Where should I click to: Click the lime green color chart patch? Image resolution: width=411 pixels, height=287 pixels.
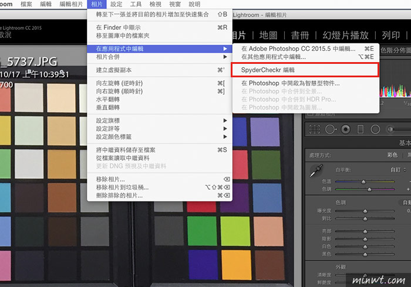click(x=235, y=231)
